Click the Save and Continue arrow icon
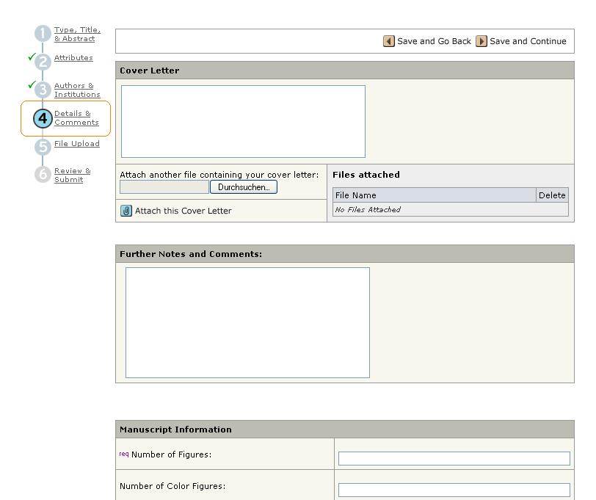This screenshot has width=596, height=500. pos(481,41)
